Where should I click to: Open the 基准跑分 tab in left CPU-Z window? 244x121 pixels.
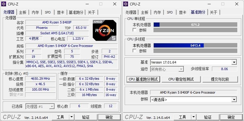tap(76, 12)
